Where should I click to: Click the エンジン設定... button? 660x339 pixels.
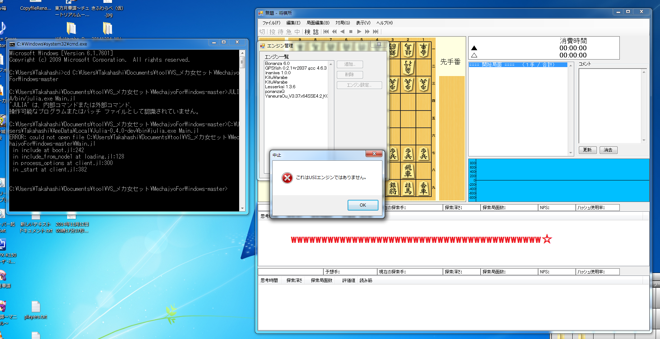(359, 85)
